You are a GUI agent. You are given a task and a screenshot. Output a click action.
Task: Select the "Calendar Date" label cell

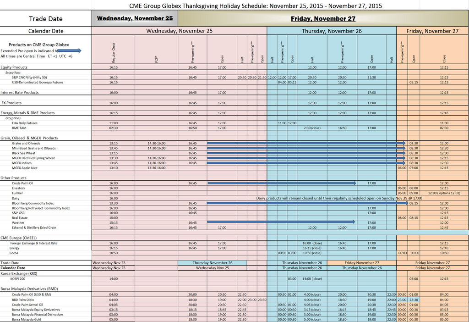point(46,31)
